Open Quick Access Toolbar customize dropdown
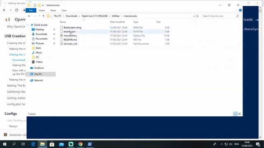 (x=43, y=5)
